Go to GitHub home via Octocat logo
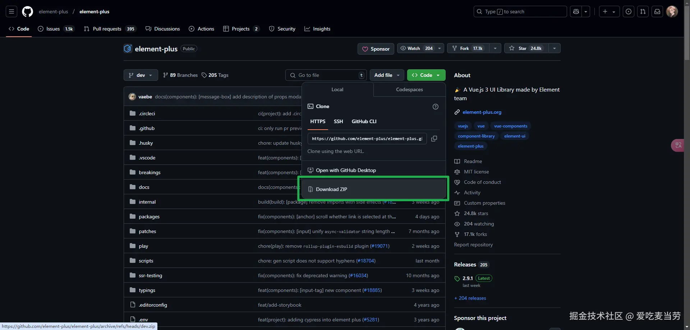 (27, 11)
